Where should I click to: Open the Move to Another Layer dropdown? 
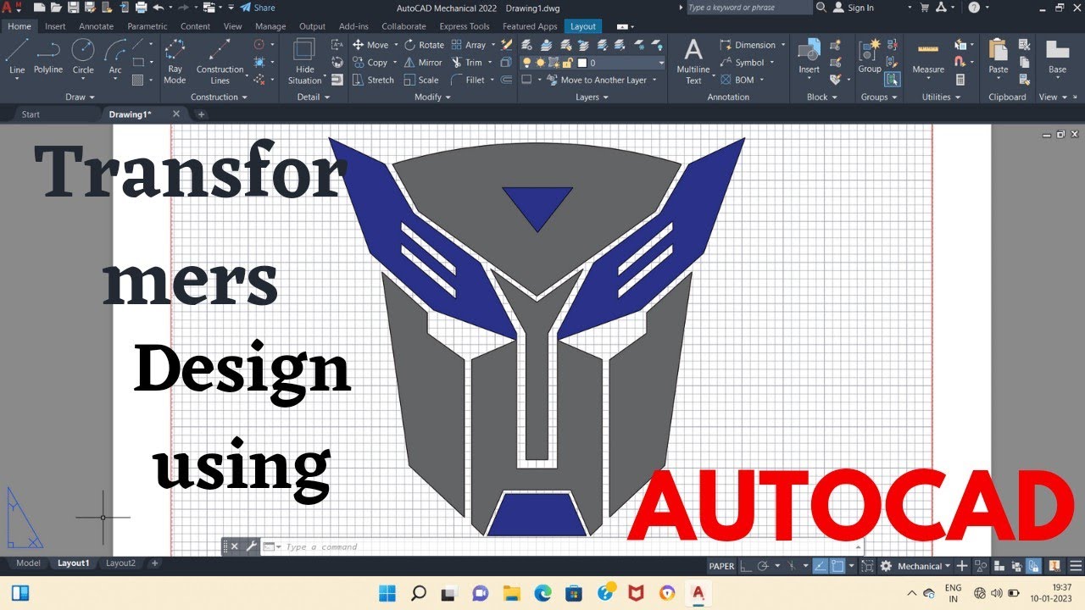pyautogui.click(x=654, y=80)
